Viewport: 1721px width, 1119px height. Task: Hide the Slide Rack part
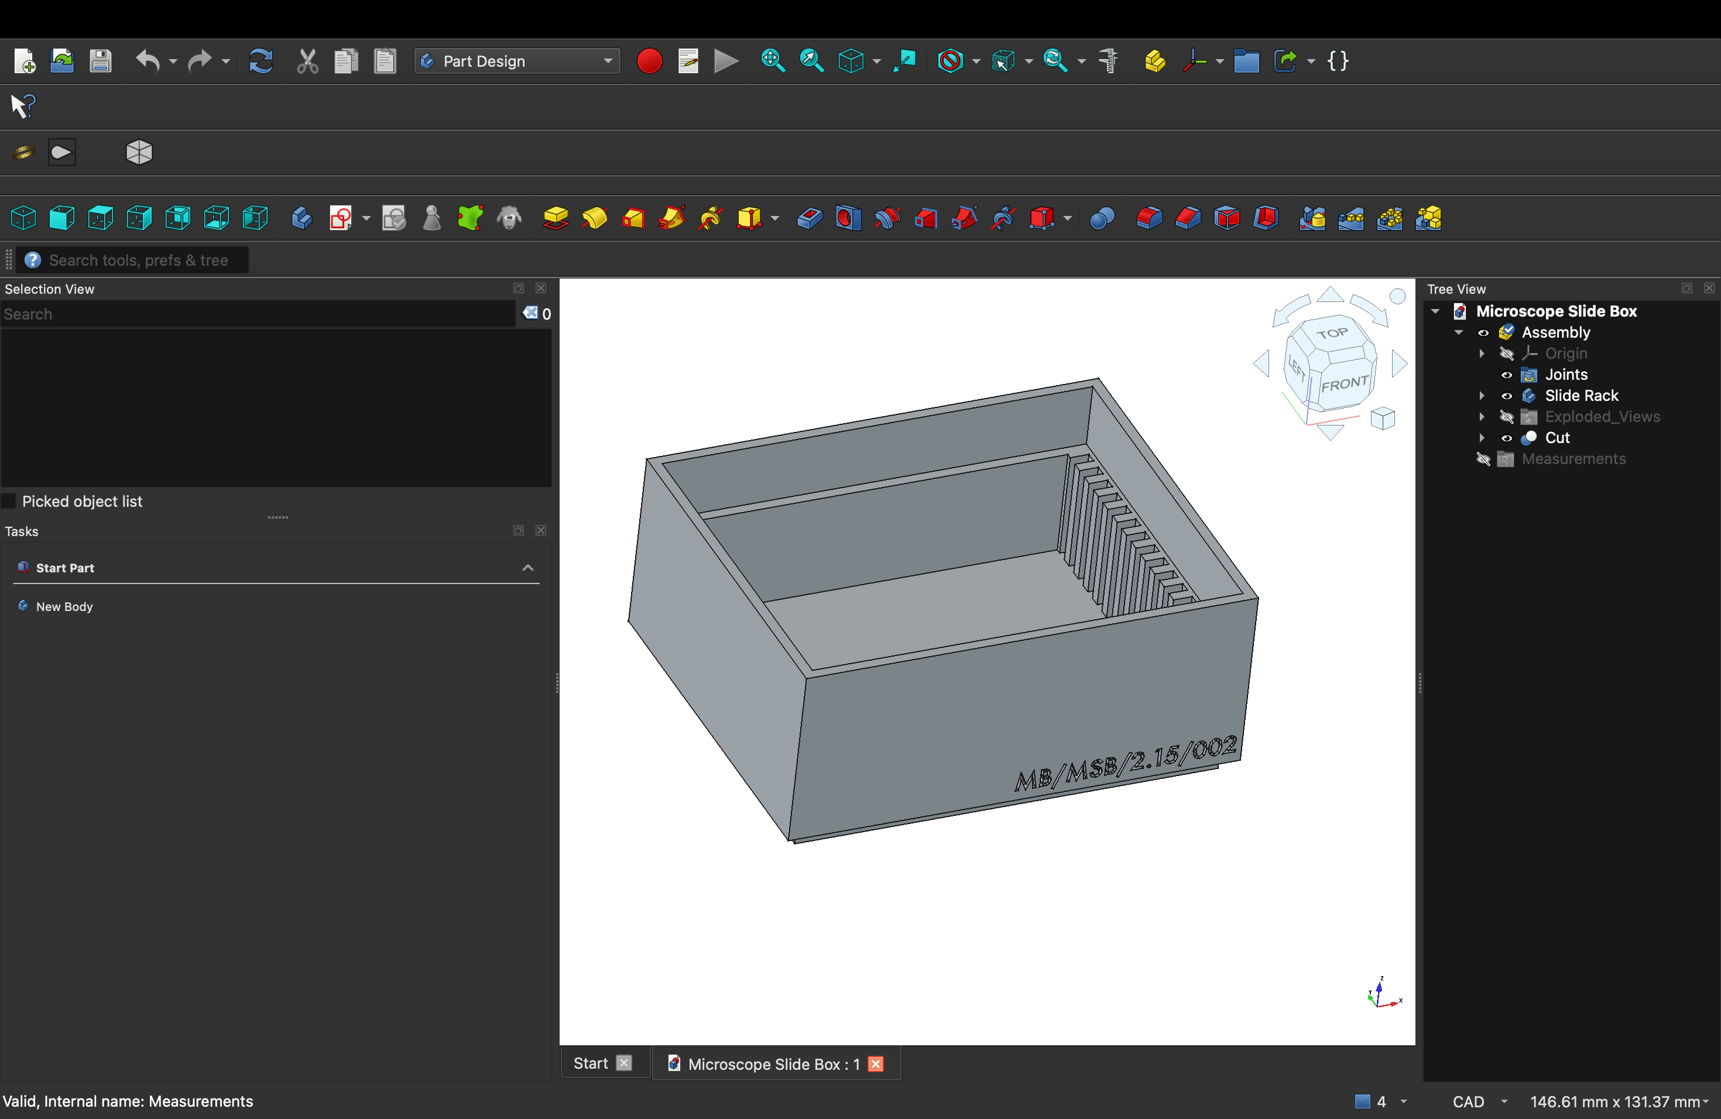(x=1506, y=396)
